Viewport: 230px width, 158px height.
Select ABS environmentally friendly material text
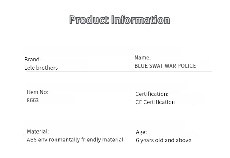click(x=75, y=140)
